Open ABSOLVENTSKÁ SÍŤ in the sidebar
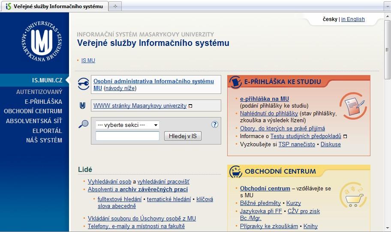 [34, 121]
